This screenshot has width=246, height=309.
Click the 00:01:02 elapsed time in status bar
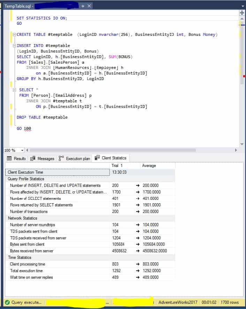tap(209, 302)
